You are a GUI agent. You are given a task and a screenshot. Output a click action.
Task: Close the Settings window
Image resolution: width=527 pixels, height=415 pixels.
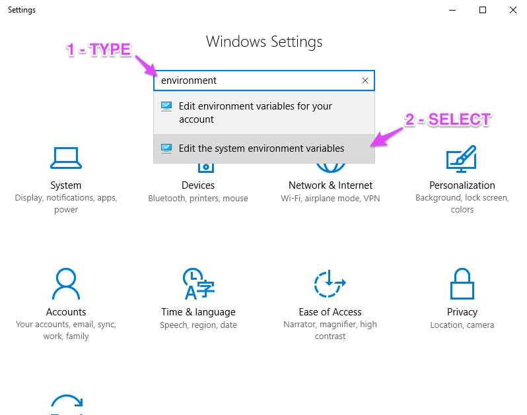point(513,10)
